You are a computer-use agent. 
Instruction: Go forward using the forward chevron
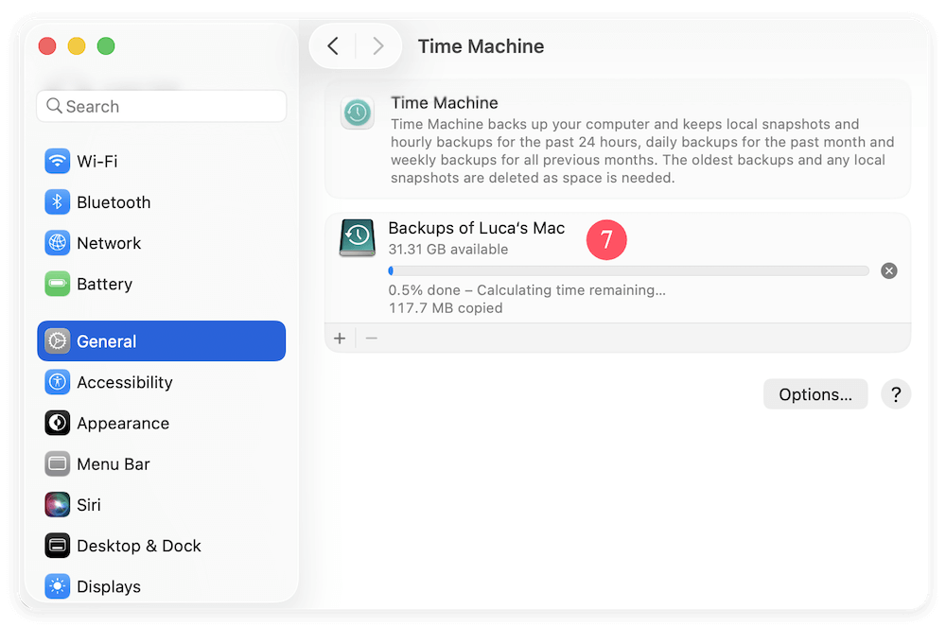pyautogui.click(x=378, y=46)
